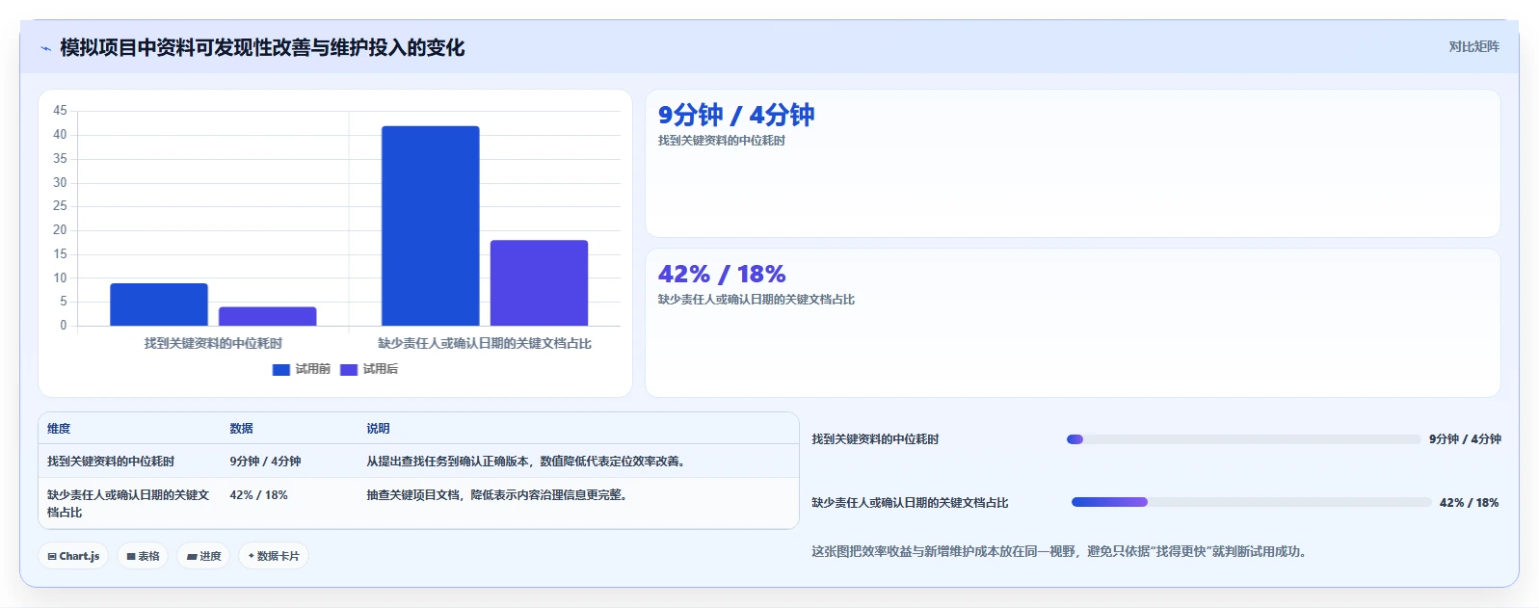1539x608 pixels.
Task: Click the progress label 找到关键资料的中位耗时
Action: pos(875,439)
